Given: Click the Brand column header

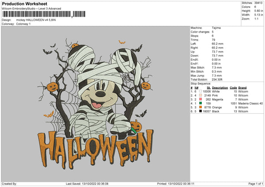Looking at the screenshot, I should pos(242,87).
